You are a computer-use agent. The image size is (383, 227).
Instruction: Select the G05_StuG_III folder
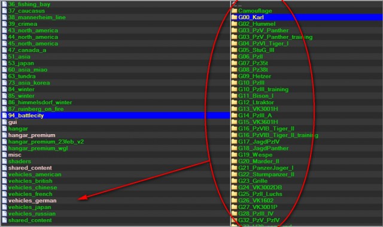(x=256, y=50)
